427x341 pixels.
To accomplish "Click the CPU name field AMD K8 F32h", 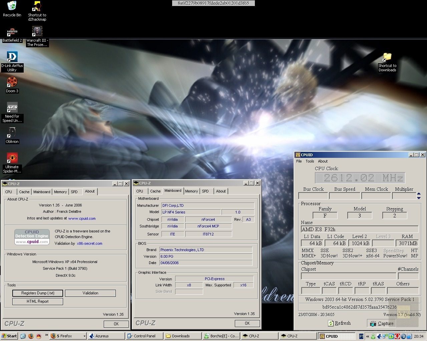I will 360,229.
